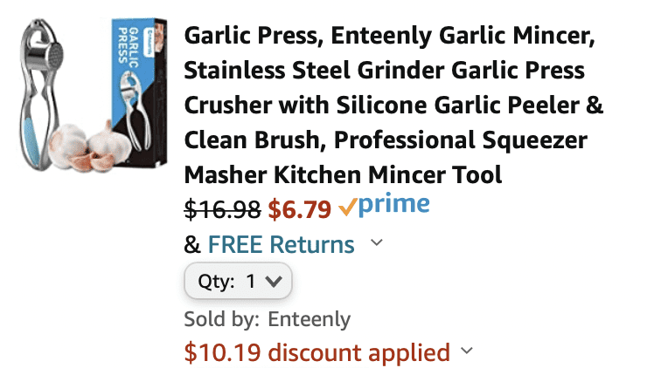This screenshot has height=368, width=647.
Task: Open the Garlic Press Enteenly product title
Action: tap(393, 105)
